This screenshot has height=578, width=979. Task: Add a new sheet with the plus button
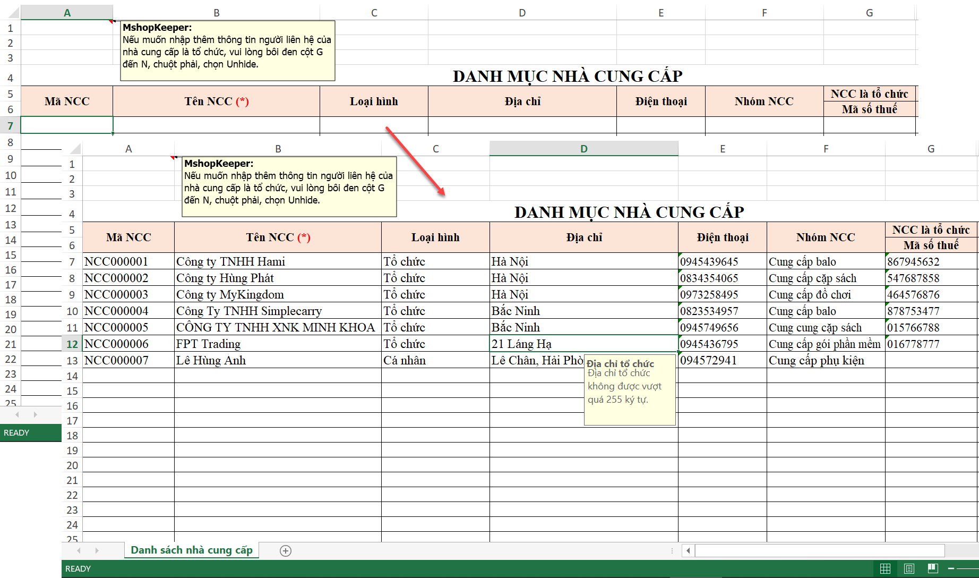tap(286, 551)
